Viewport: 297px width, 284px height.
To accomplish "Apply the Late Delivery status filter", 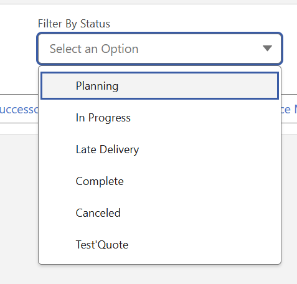I will [159, 149].
